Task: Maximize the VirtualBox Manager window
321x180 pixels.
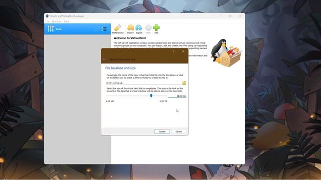Action: pos(230,16)
